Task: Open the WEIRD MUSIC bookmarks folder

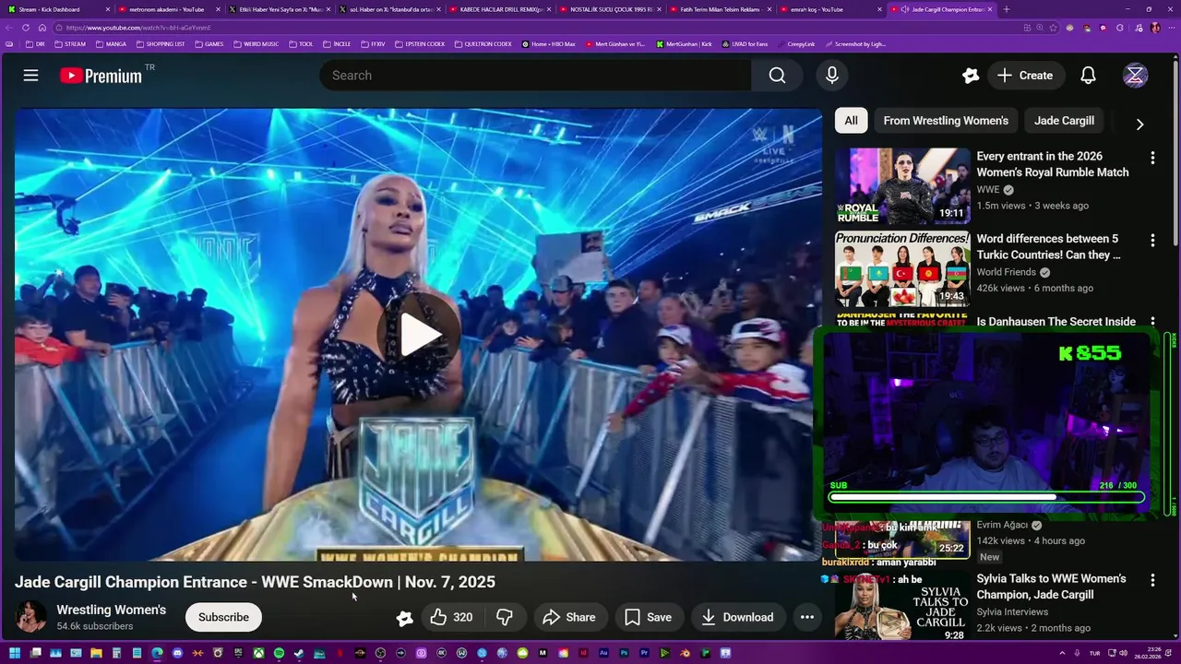Action: [x=256, y=43]
